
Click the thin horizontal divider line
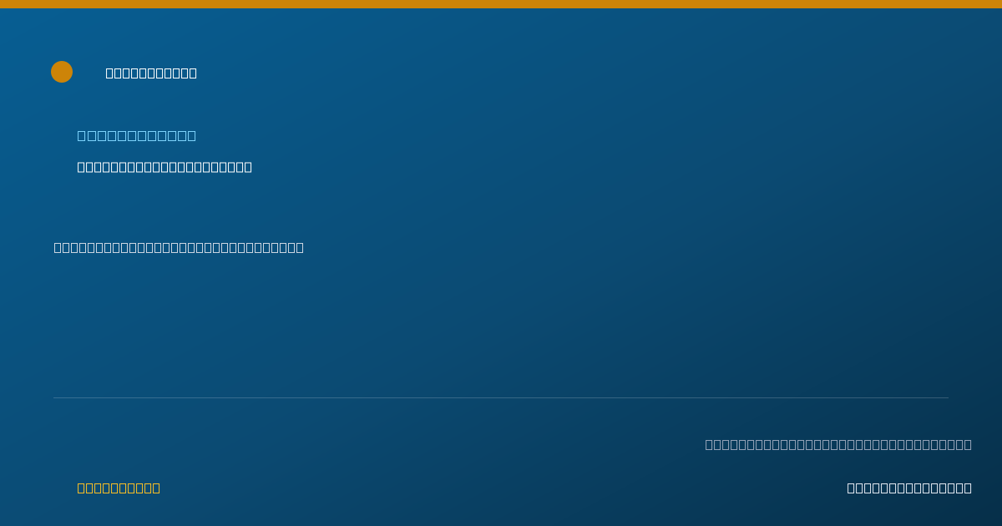pyautogui.click(x=501, y=397)
